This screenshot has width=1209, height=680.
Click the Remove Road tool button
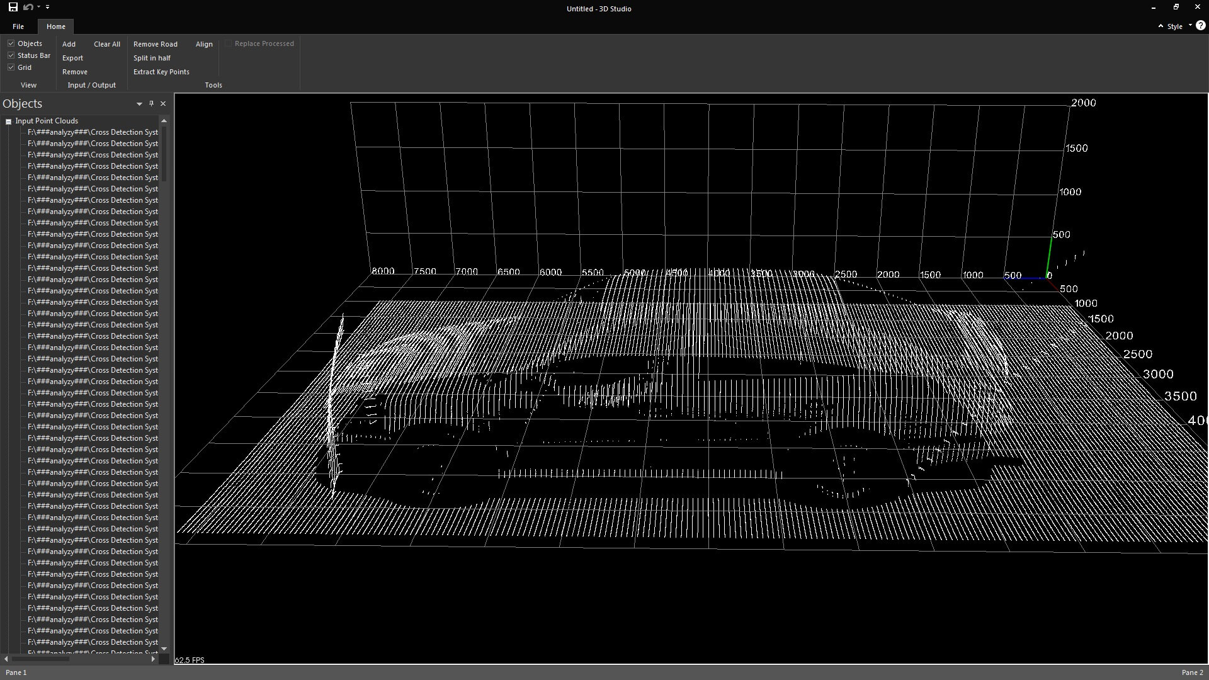coord(155,44)
